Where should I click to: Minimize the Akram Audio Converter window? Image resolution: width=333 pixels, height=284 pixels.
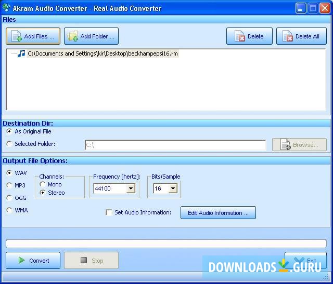(301, 8)
